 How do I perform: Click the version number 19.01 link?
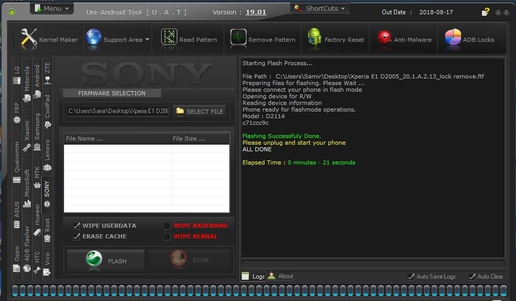point(256,12)
